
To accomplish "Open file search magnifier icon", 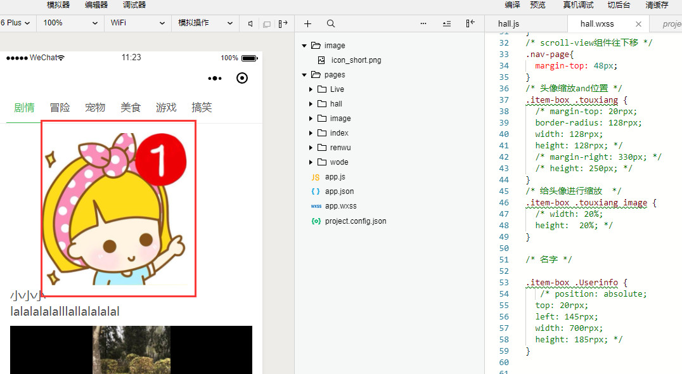I will coord(331,23).
